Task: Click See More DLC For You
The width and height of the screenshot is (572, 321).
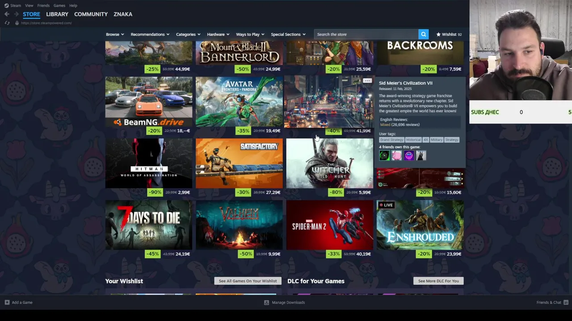Action: tap(438, 281)
